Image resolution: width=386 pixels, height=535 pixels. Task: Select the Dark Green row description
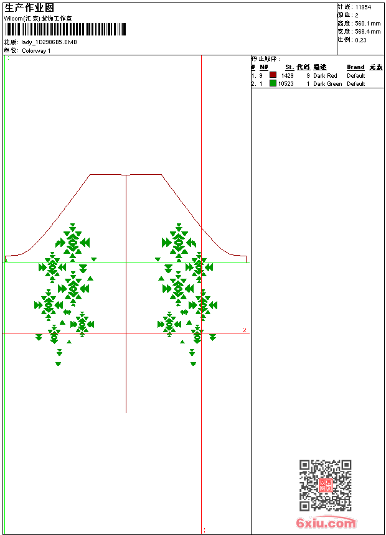click(x=327, y=84)
